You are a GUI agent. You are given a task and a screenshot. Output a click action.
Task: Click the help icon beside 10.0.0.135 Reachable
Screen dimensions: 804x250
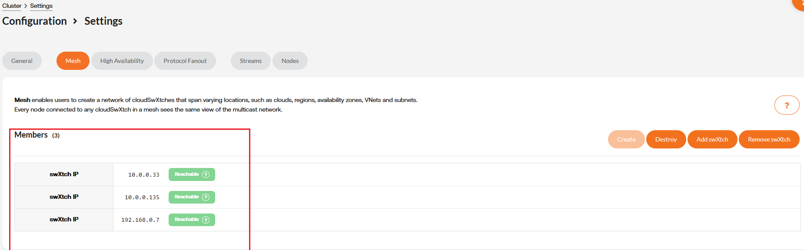pos(206,197)
